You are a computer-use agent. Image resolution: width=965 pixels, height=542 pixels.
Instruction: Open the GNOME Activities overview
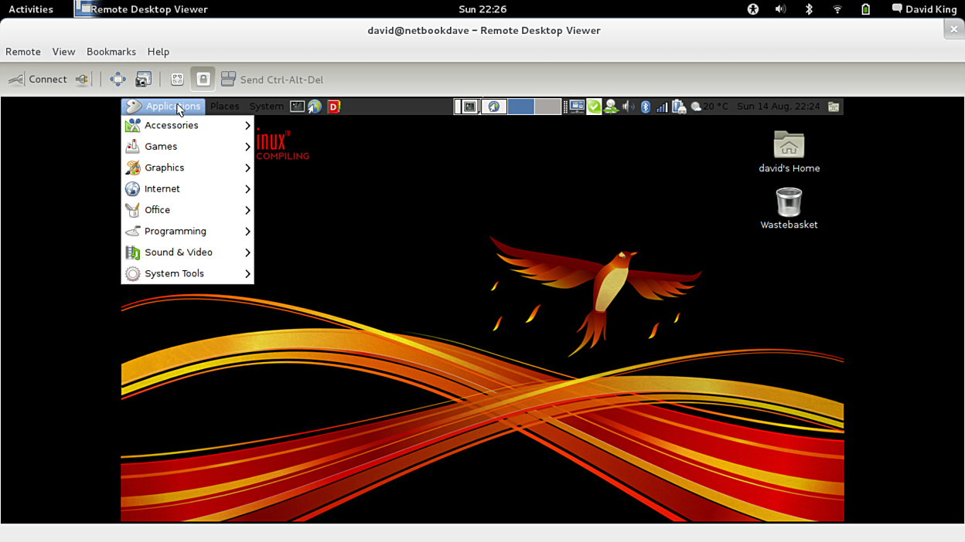pos(31,9)
